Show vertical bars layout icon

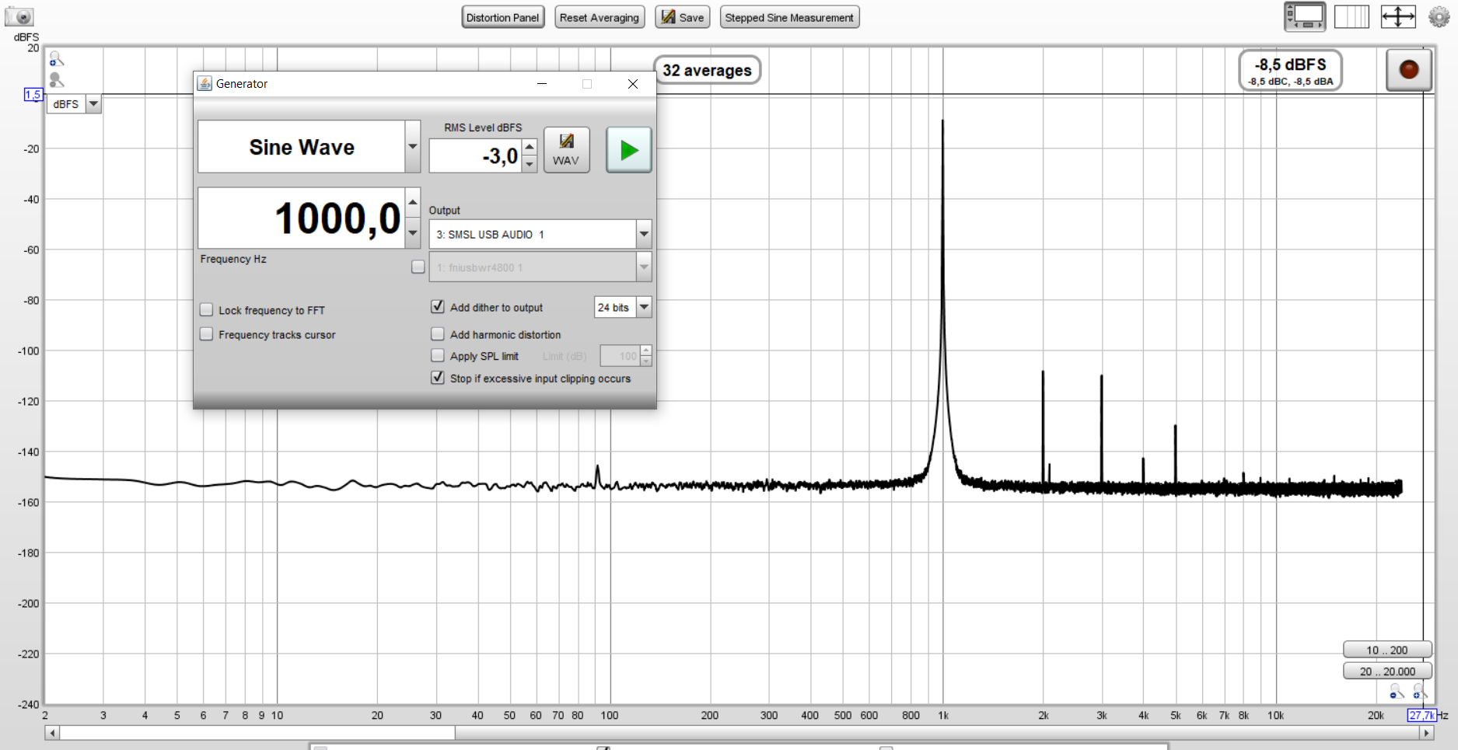(1351, 17)
